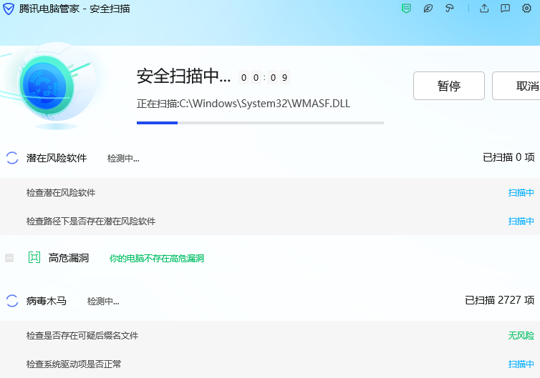Screen dimensions: 540x378
Task: Expand the 潜在风险软件 section header
Action: coord(57,158)
